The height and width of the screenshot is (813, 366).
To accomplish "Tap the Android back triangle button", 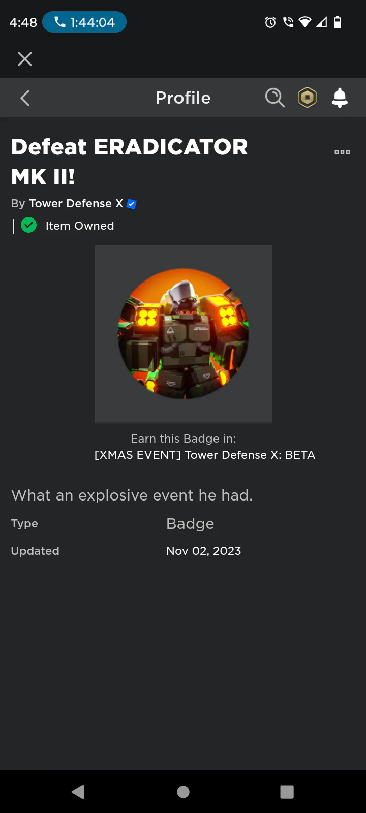I will (x=78, y=792).
